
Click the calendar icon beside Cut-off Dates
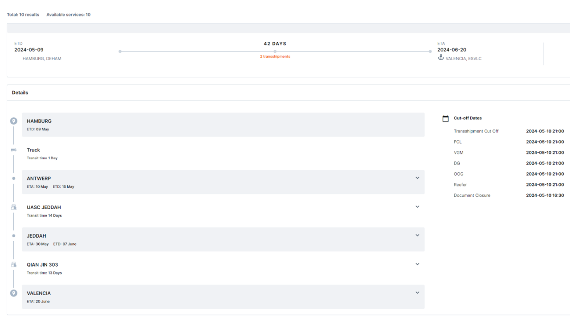pyautogui.click(x=445, y=118)
